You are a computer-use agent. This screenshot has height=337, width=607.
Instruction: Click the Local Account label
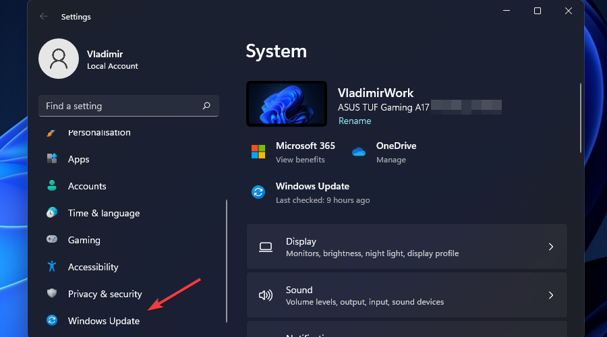click(x=112, y=66)
